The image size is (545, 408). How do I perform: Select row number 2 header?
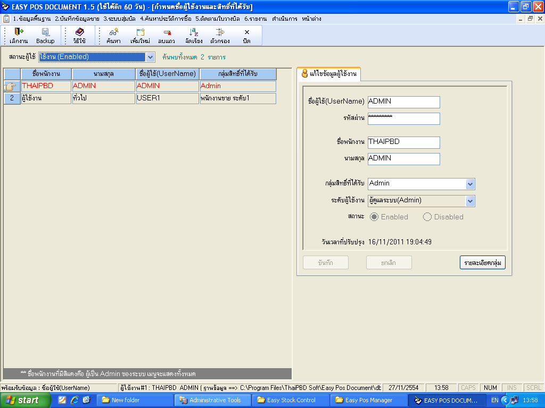click(12, 98)
